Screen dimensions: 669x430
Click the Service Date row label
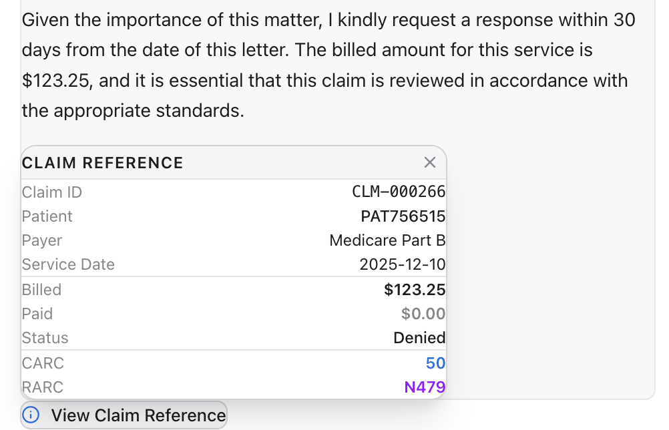pyautogui.click(x=68, y=264)
